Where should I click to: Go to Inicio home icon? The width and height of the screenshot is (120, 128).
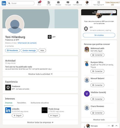[x=39, y=3]
